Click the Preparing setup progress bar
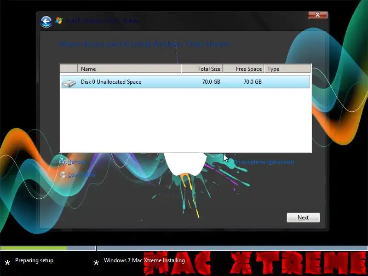The image size is (368, 276). click(48, 248)
